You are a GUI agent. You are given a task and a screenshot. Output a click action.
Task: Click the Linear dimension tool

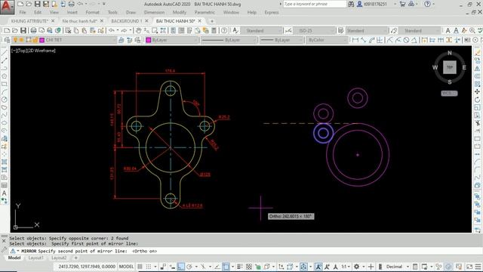click(x=355, y=40)
